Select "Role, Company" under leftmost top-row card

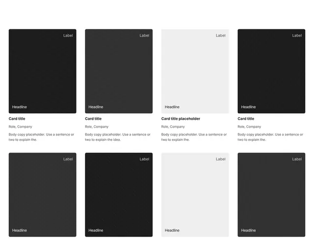tap(20, 127)
